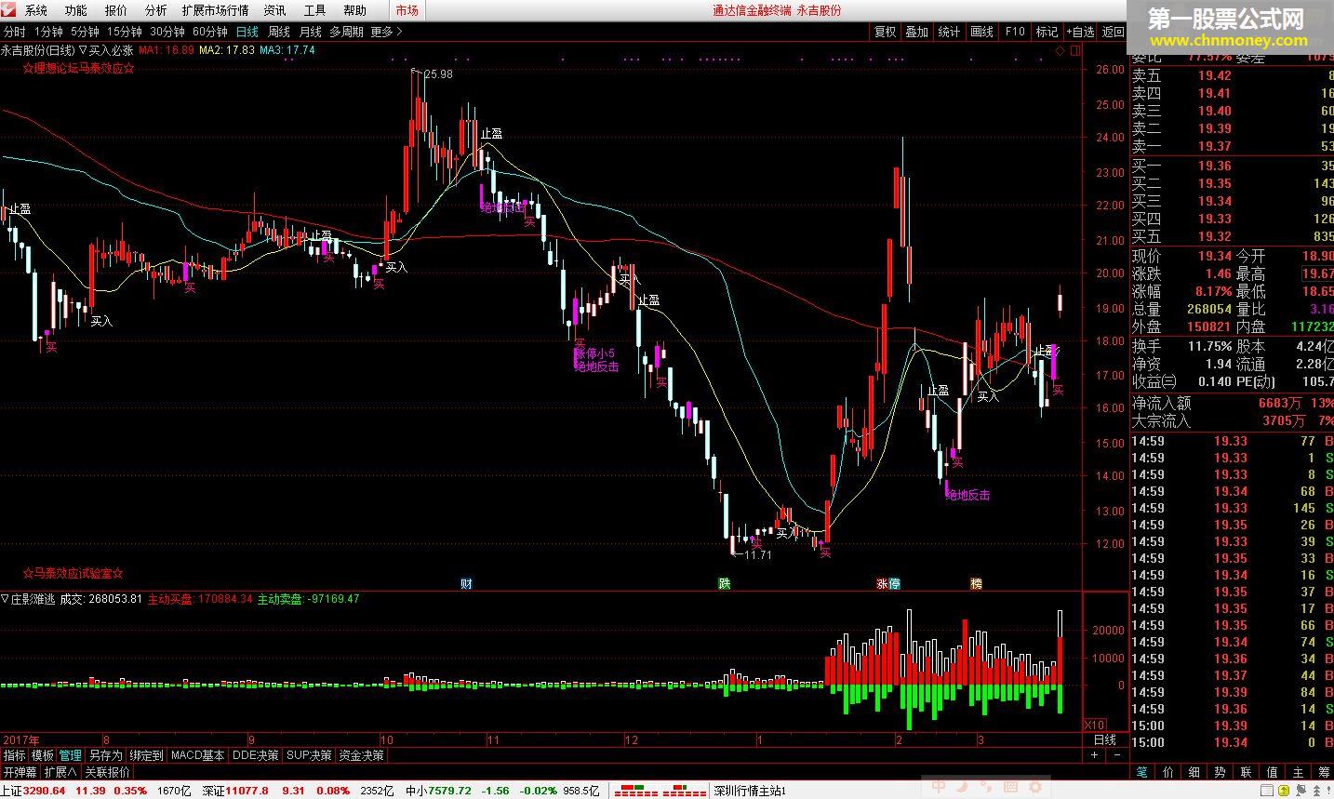Expand the 扩展∧ panel
The height and width of the screenshot is (799, 1334).
click(x=61, y=772)
